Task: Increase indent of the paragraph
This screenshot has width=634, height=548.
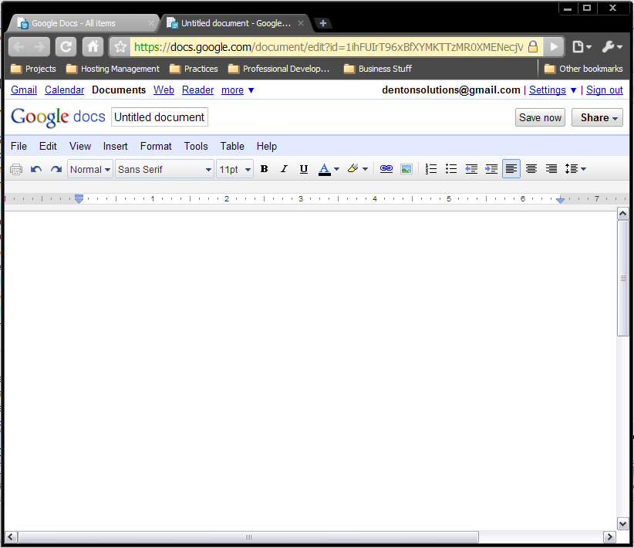Action: tap(491, 169)
